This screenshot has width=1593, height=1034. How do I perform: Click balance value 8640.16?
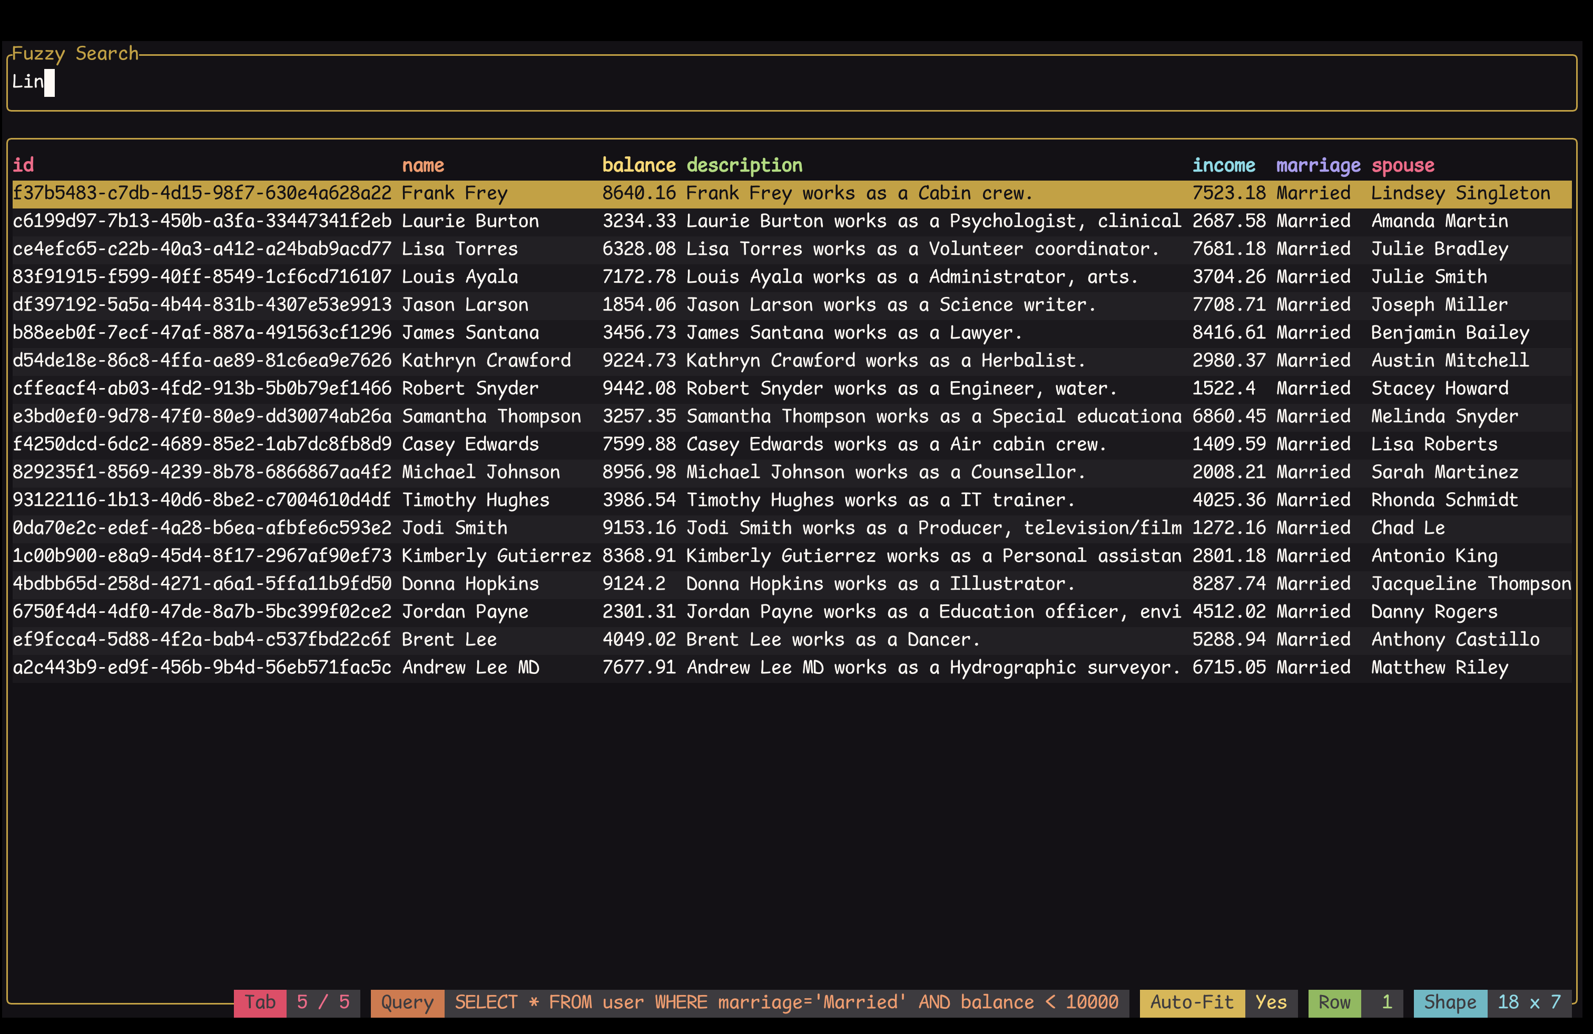[x=638, y=193]
